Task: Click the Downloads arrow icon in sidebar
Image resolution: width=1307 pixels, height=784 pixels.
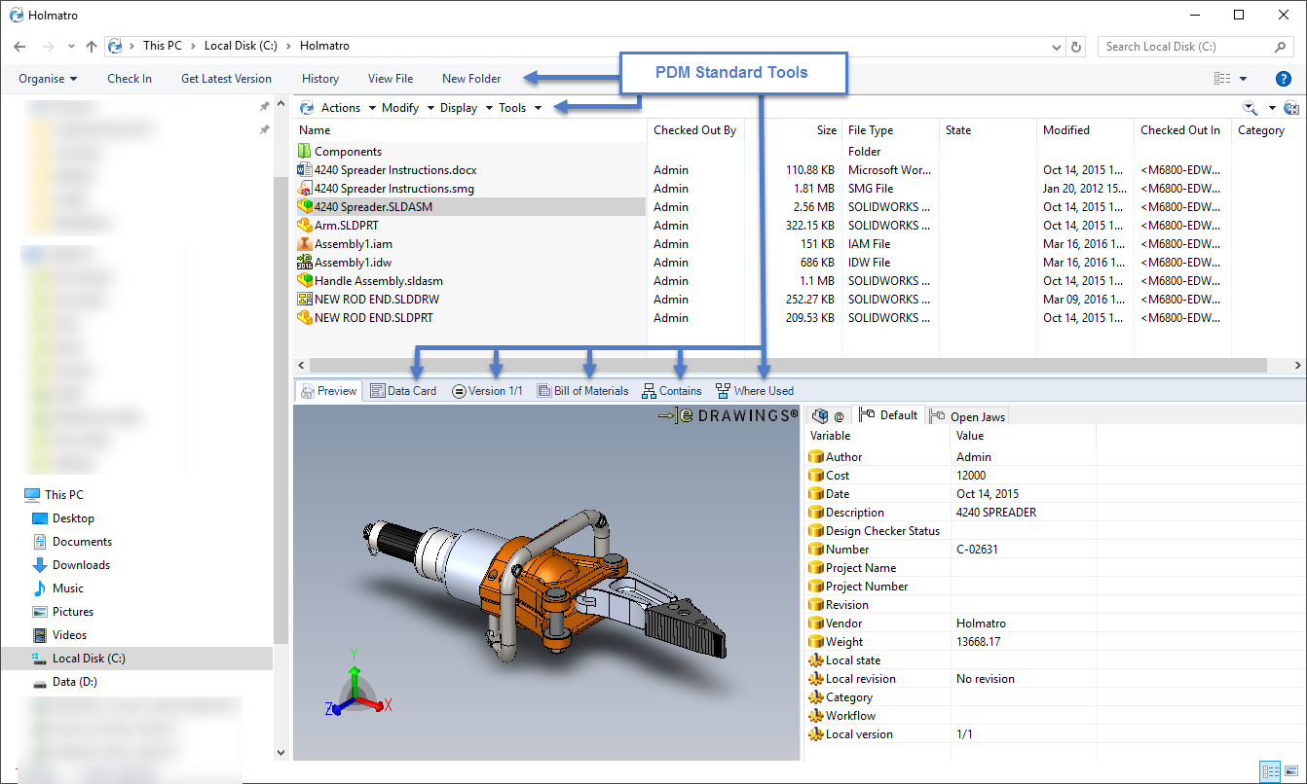Action: 40,564
